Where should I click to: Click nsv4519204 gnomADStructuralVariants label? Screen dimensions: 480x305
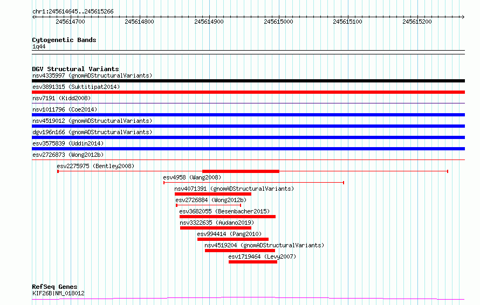point(264,245)
